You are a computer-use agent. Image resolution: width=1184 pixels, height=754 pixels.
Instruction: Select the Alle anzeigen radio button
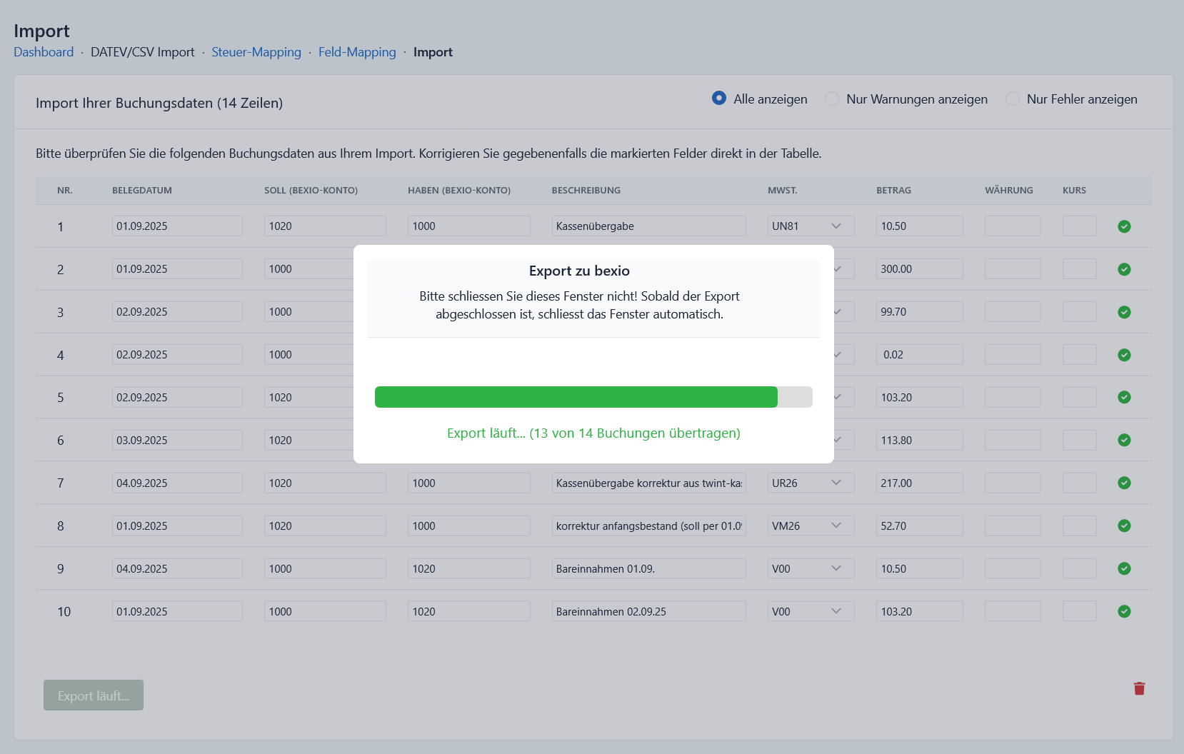(718, 99)
